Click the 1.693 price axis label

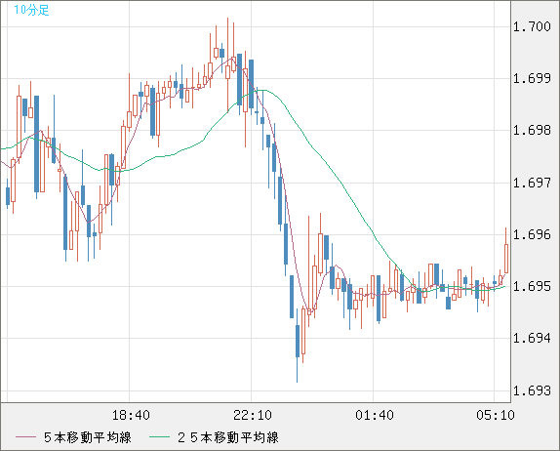[x=532, y=390]
